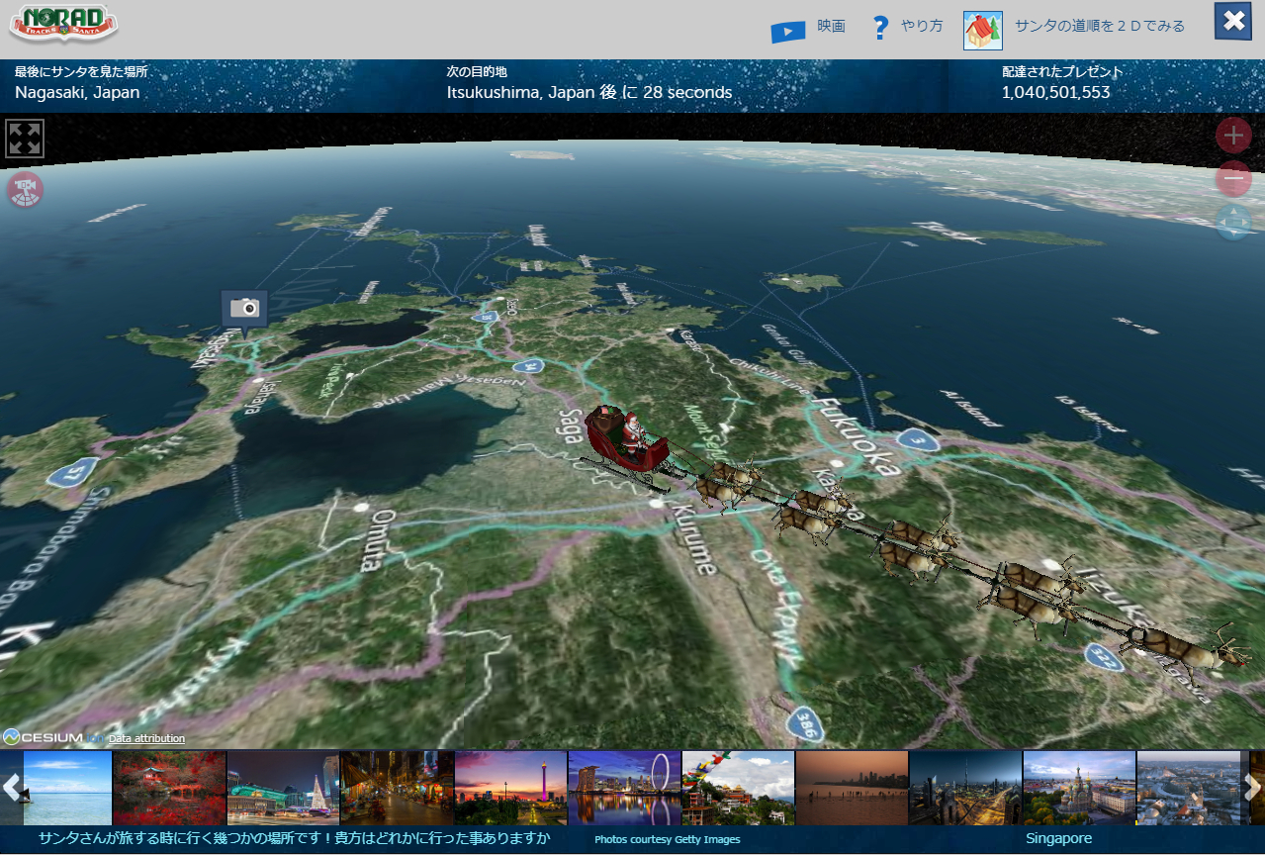Click the Cesium ion logo

pyautogui.click(x=53, y=737)
